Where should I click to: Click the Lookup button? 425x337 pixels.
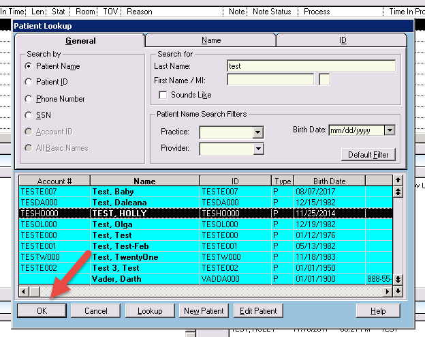150,311
